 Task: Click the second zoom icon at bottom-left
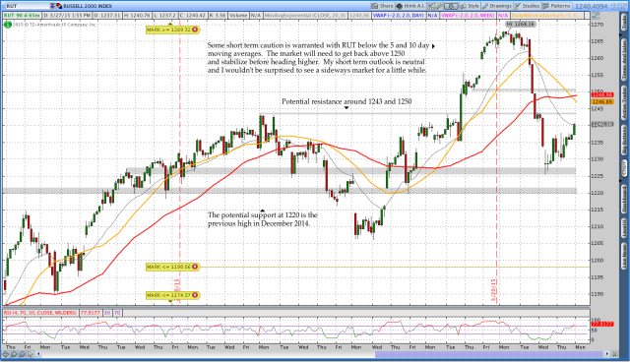tap(14, 354)
